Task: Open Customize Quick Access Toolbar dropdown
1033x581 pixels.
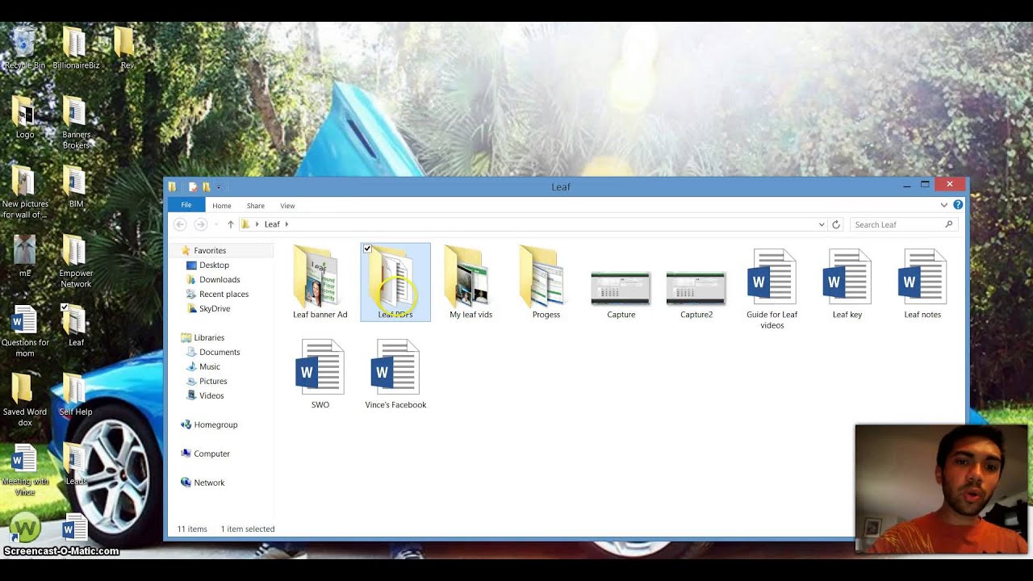Action: (x=219, y=187)
